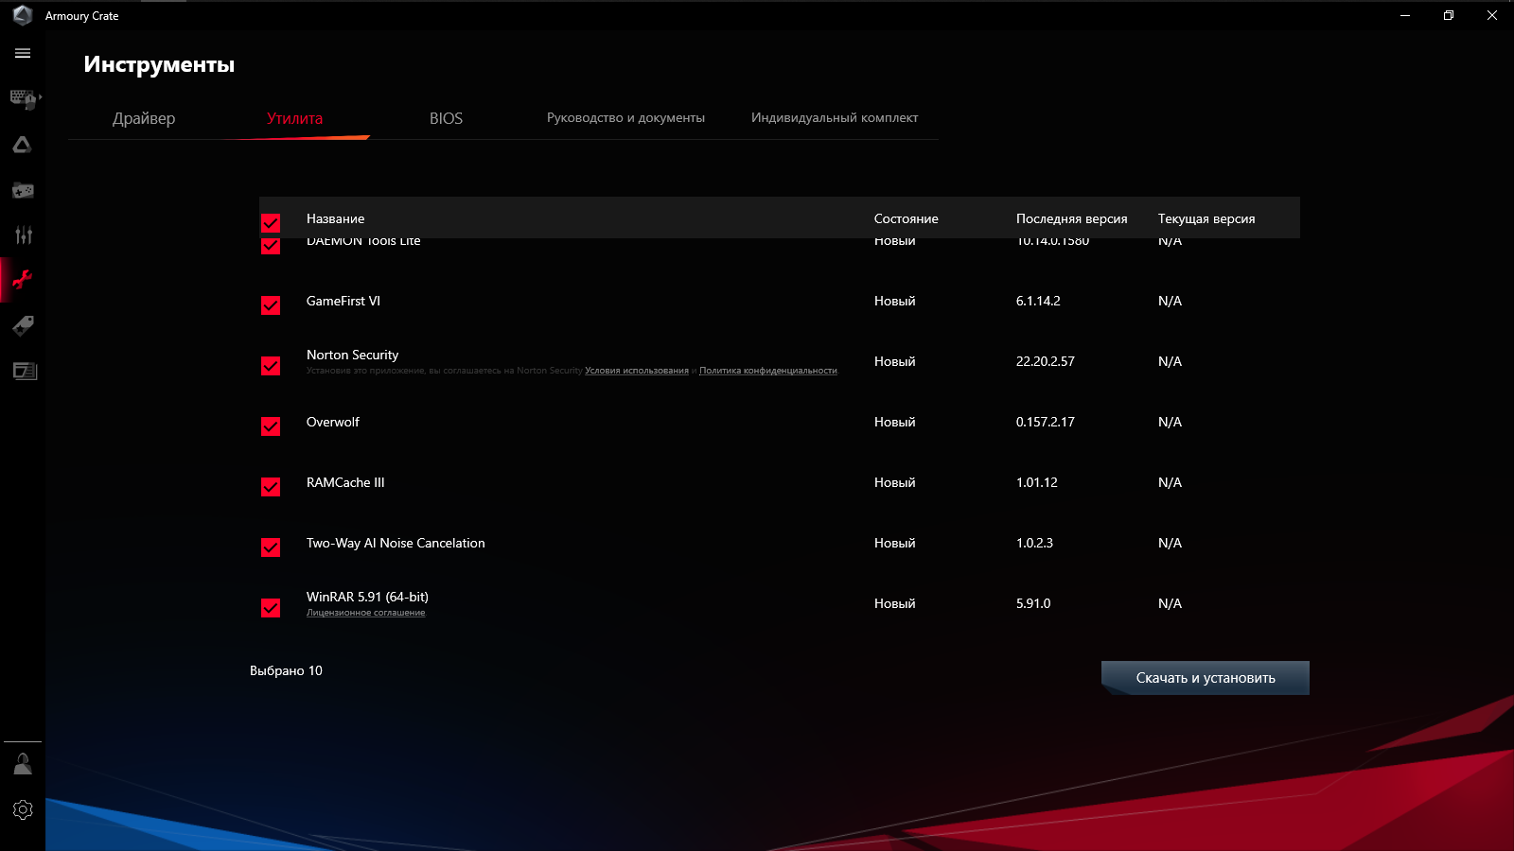Viewport: 1514px width, 851px height.
Task: Open the Индивидуальный комплект tab
Action: click(835, 118)
